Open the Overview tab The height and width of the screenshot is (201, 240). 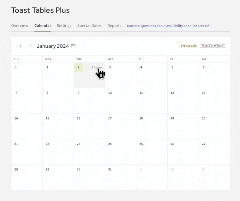[20, 26]
